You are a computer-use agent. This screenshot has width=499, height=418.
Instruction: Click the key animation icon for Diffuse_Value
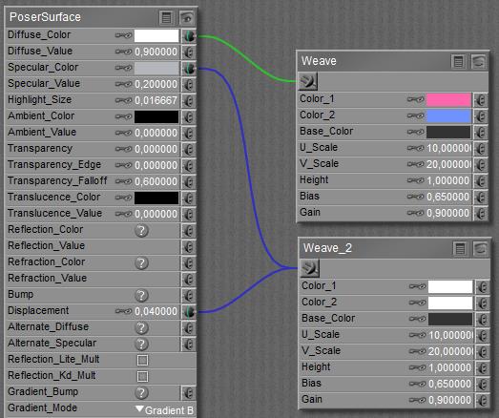[123, 52]
